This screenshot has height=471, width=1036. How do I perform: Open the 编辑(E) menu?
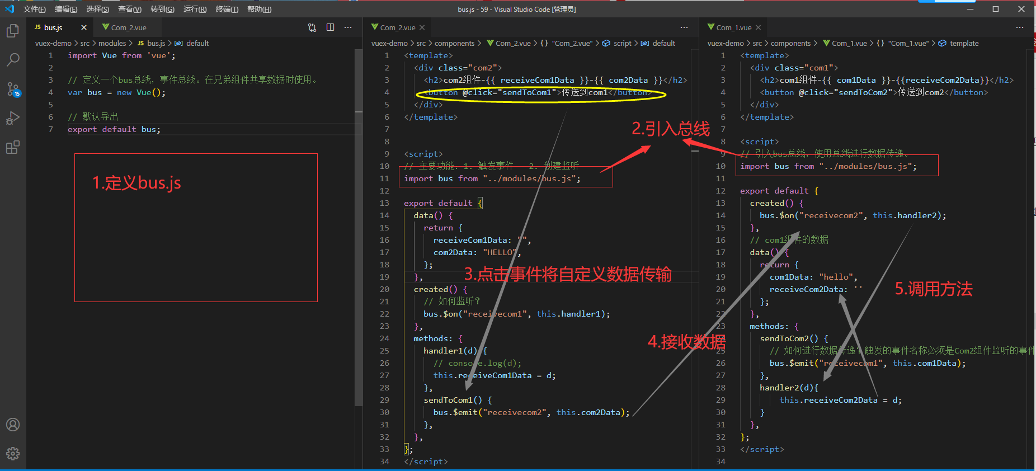66,9
